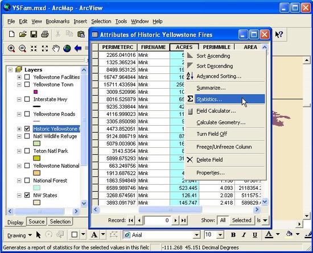313x253 pixels.
Task: Go to first record button
Action: pyautogui.click(x=131, y=220)
